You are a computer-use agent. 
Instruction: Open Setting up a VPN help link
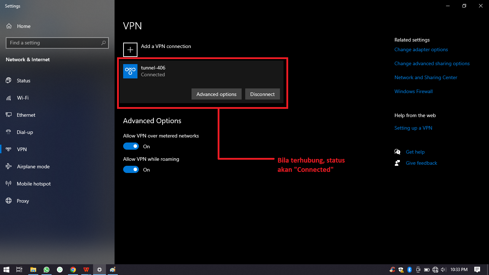pyautogui.click(x=413, y=128)
